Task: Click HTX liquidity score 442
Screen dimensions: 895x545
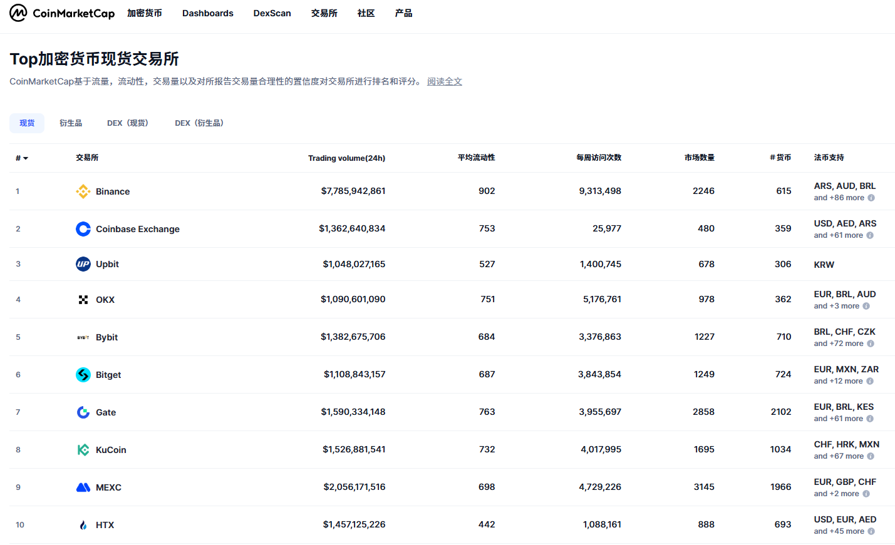Action: (487, 524)
